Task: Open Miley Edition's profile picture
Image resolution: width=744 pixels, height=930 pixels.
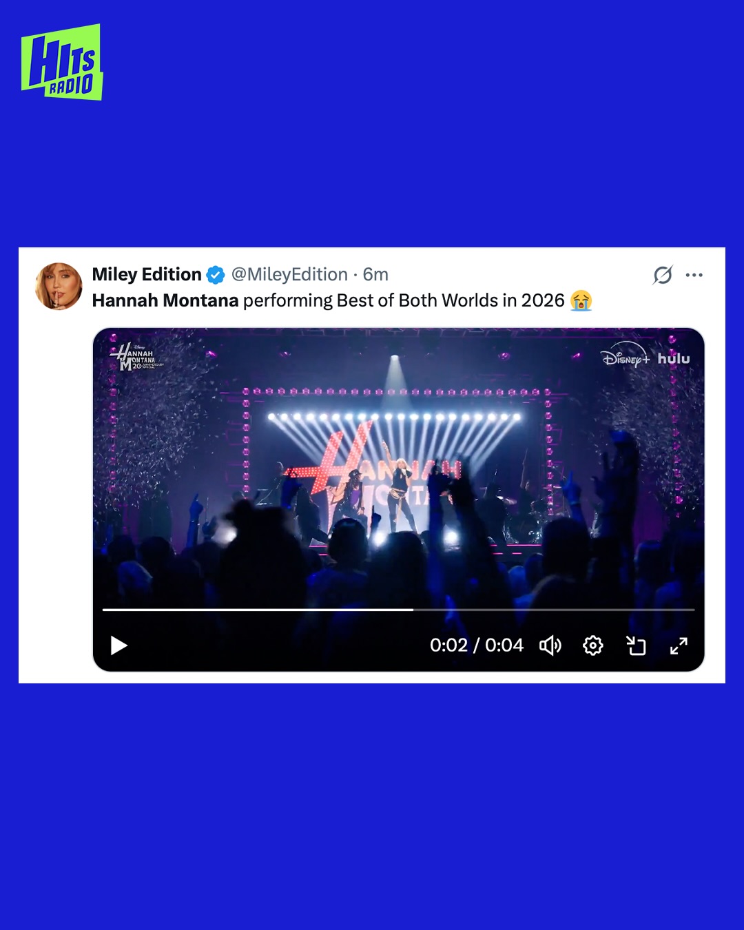Action: click(59, 286)
